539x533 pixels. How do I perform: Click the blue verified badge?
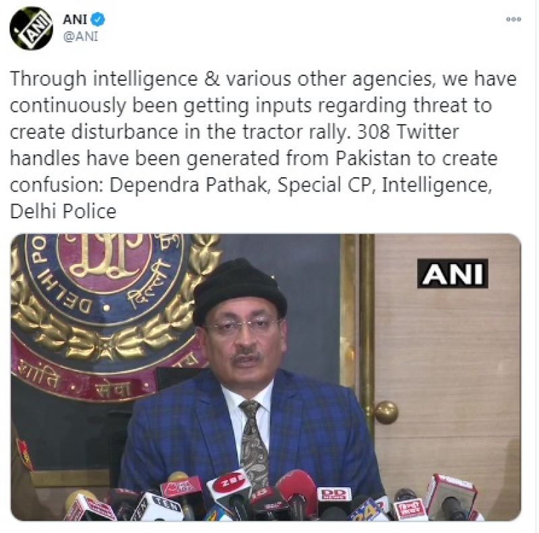(x=98, y=19)
